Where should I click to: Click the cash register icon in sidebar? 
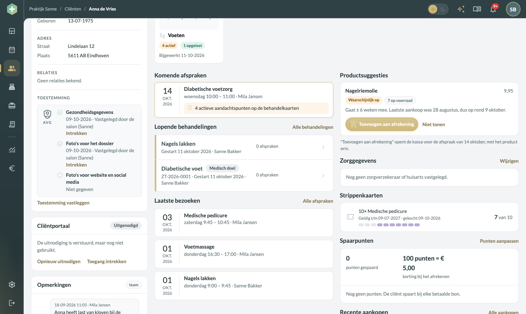(x=12, y=87)
